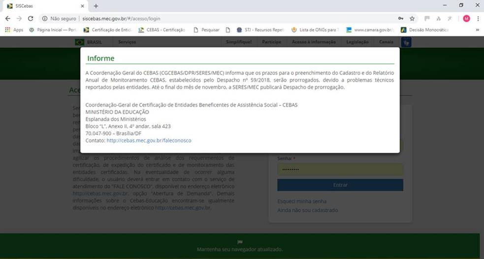Screen dimensions: 484x259
Task: Click the Entrar login button
Action: [x=340, y=185]
